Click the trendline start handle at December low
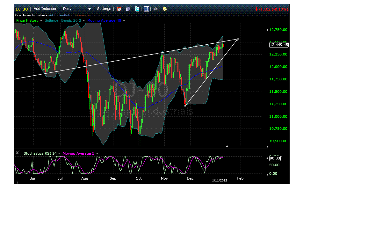The height and width of the screenshot is (229, 368). tap(185, 106)
